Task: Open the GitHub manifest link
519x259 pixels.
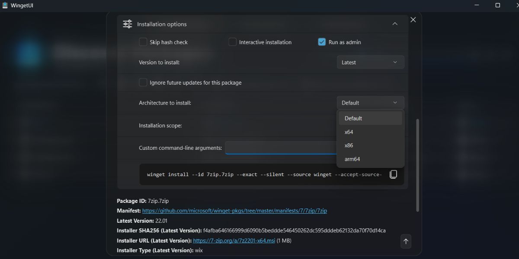Action: (x=234, y=211)
